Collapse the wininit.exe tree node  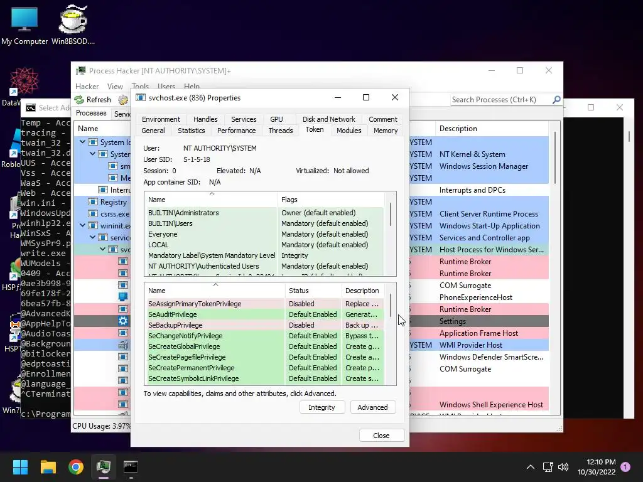tap(82, 225)
